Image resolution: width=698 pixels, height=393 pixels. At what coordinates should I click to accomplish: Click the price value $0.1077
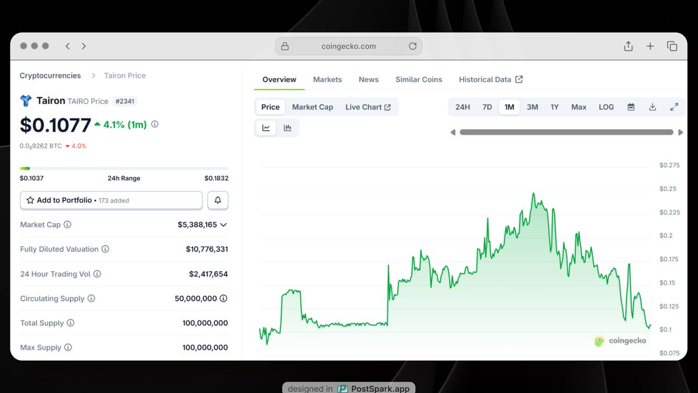[55, 125]
